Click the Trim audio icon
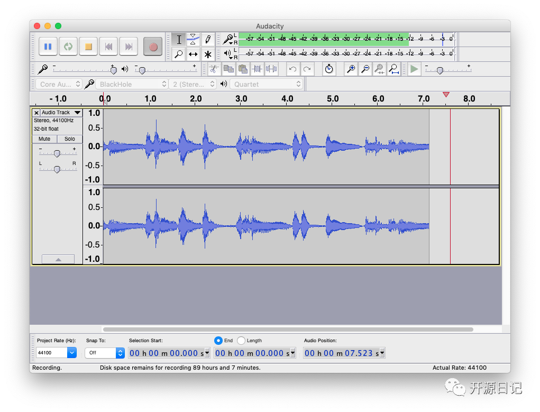This screenshot has height=412, width=540. [257, 69]
